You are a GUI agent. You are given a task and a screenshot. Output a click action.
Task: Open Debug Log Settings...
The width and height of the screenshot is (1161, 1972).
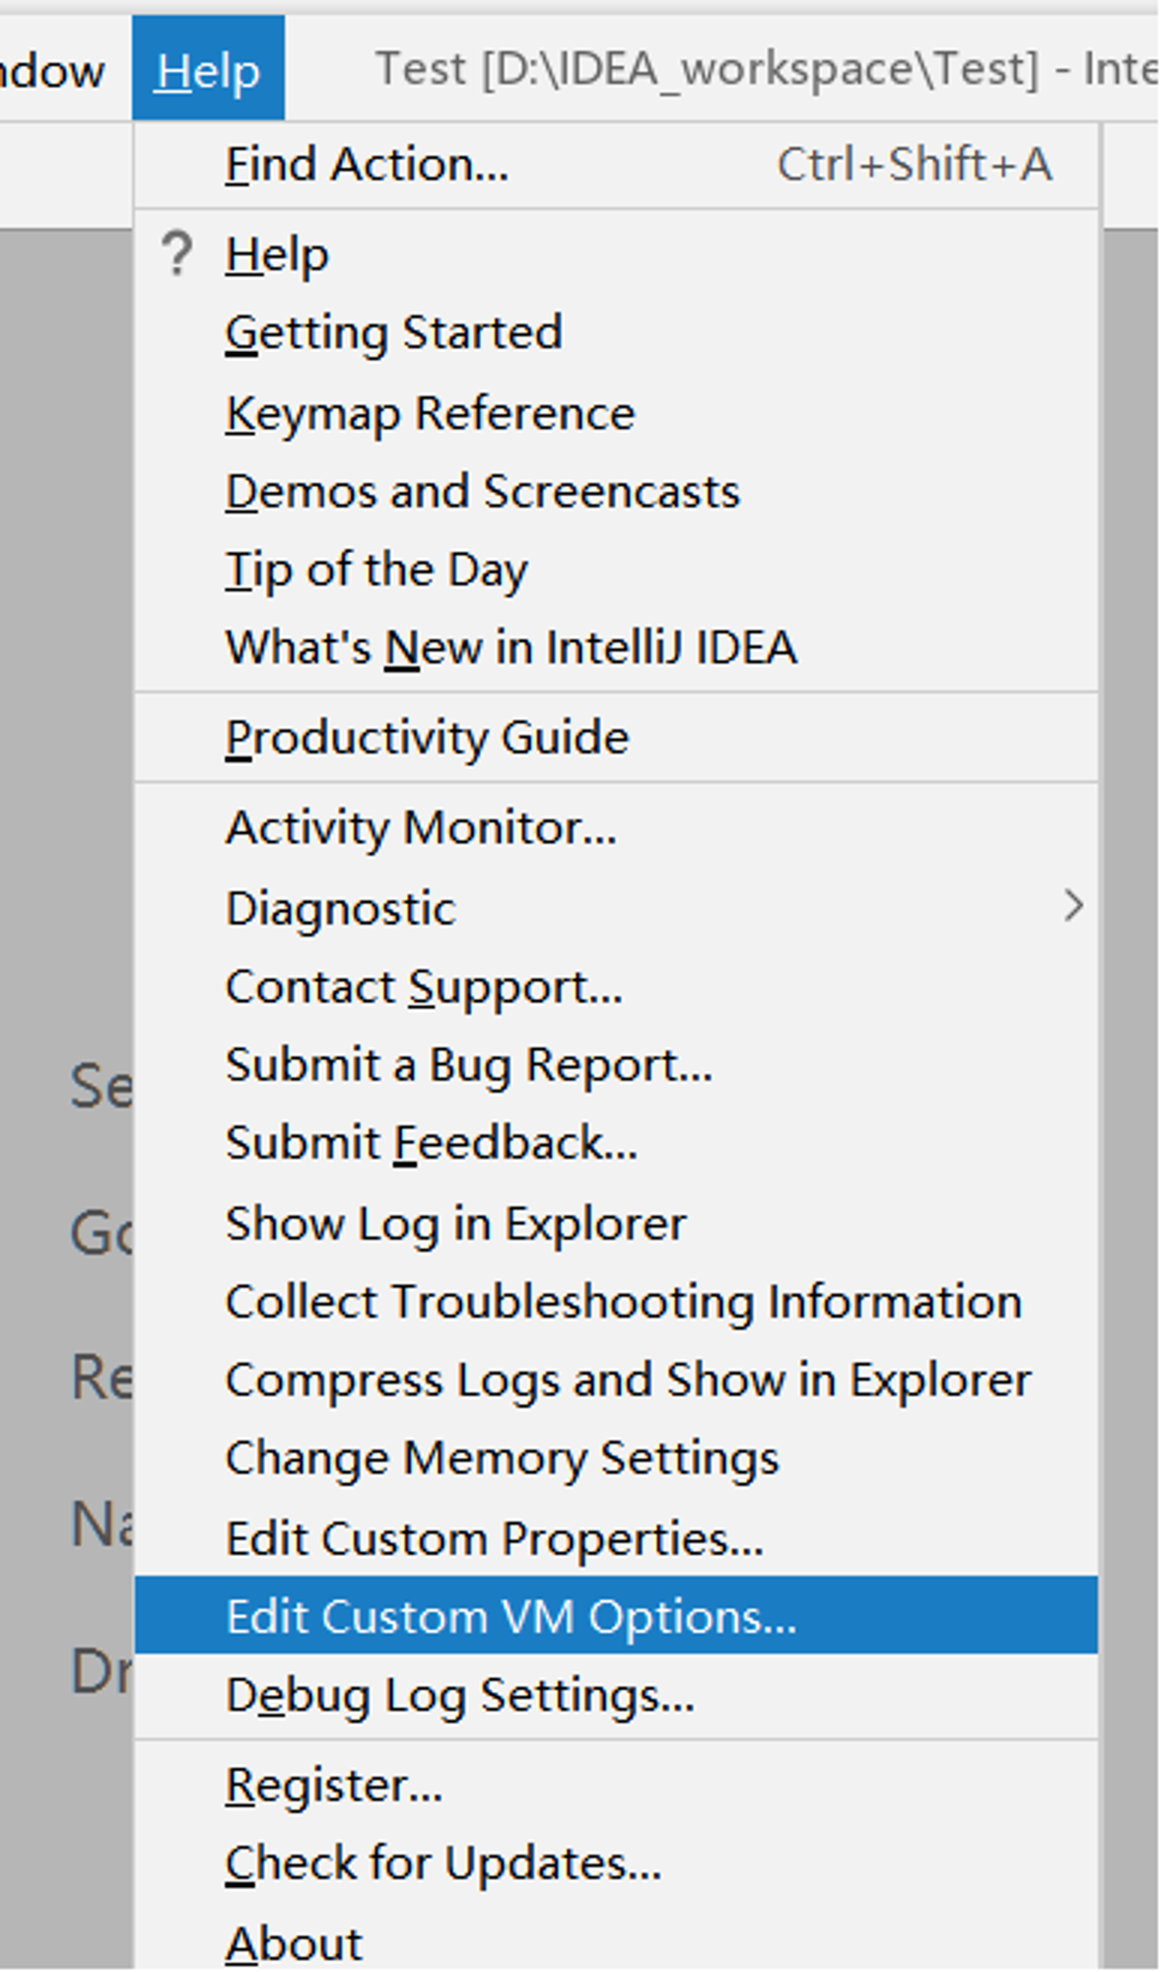click(x=617, y=1695)
